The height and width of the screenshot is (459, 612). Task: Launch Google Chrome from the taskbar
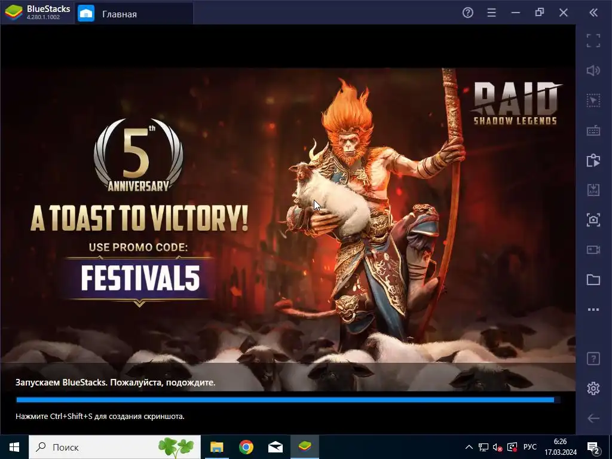tap(246, 447)
